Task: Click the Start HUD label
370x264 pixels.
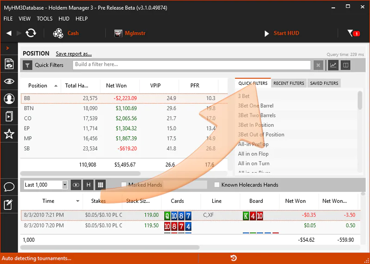Action: click(x=286, y=33)
